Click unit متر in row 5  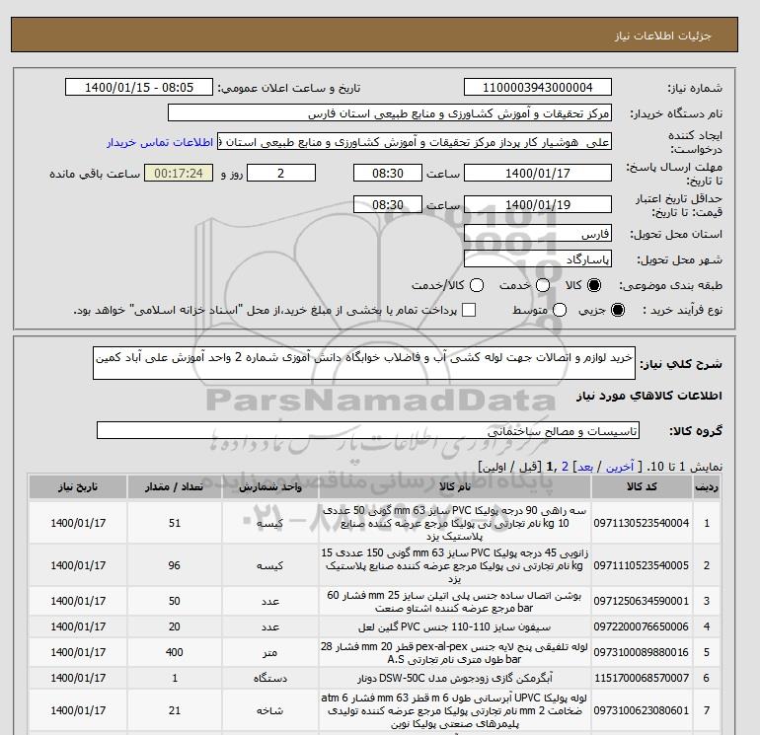coord(270,652)
